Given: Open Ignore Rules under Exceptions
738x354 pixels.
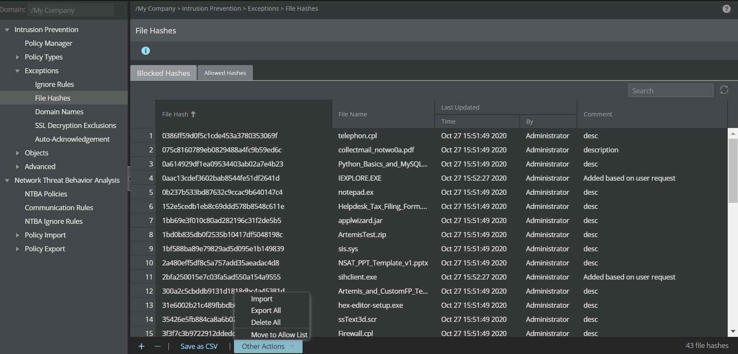Looking at the screenshot, I should coord(54,84).
